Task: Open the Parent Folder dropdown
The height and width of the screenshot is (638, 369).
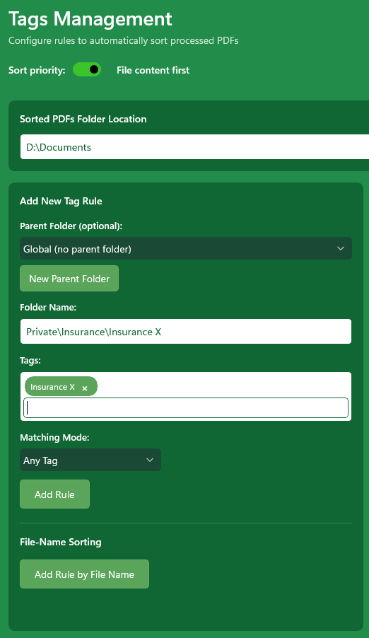Action: (185, 248)
